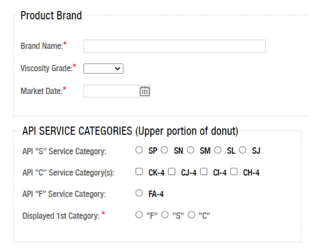The width and height of the screenshot is (312, 249).
Task: Open the Market Date calendar picker
Action: pos(145,91)
